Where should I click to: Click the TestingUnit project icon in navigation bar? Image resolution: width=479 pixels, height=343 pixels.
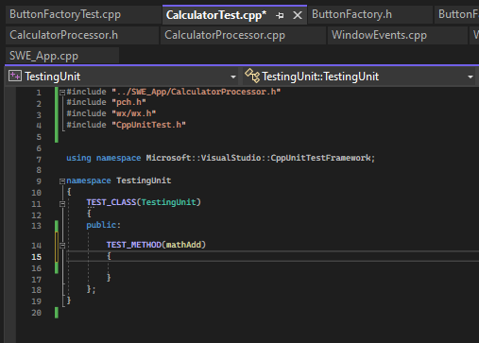[15, 77]
